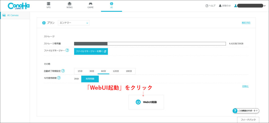Set auto shutdown to 120分
This screenshot has width=269, height=123.
tap(116, 71)
